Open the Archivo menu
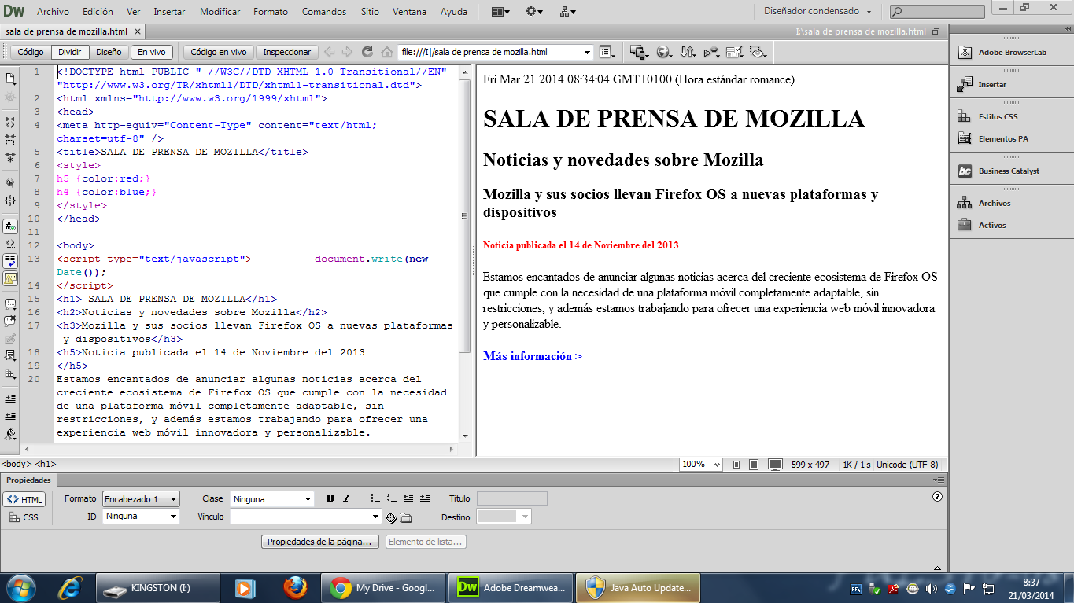This screenshot has height=603, width=1074. (53, 12)
